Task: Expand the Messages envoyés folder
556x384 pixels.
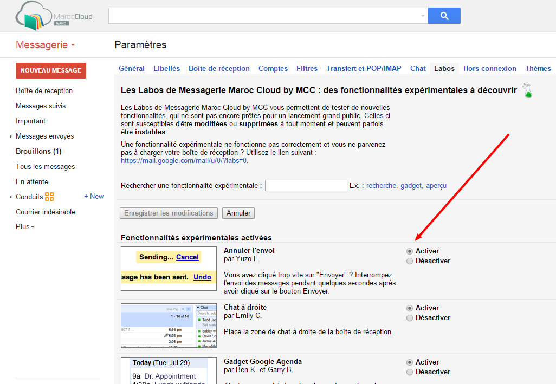Action: 11,136
